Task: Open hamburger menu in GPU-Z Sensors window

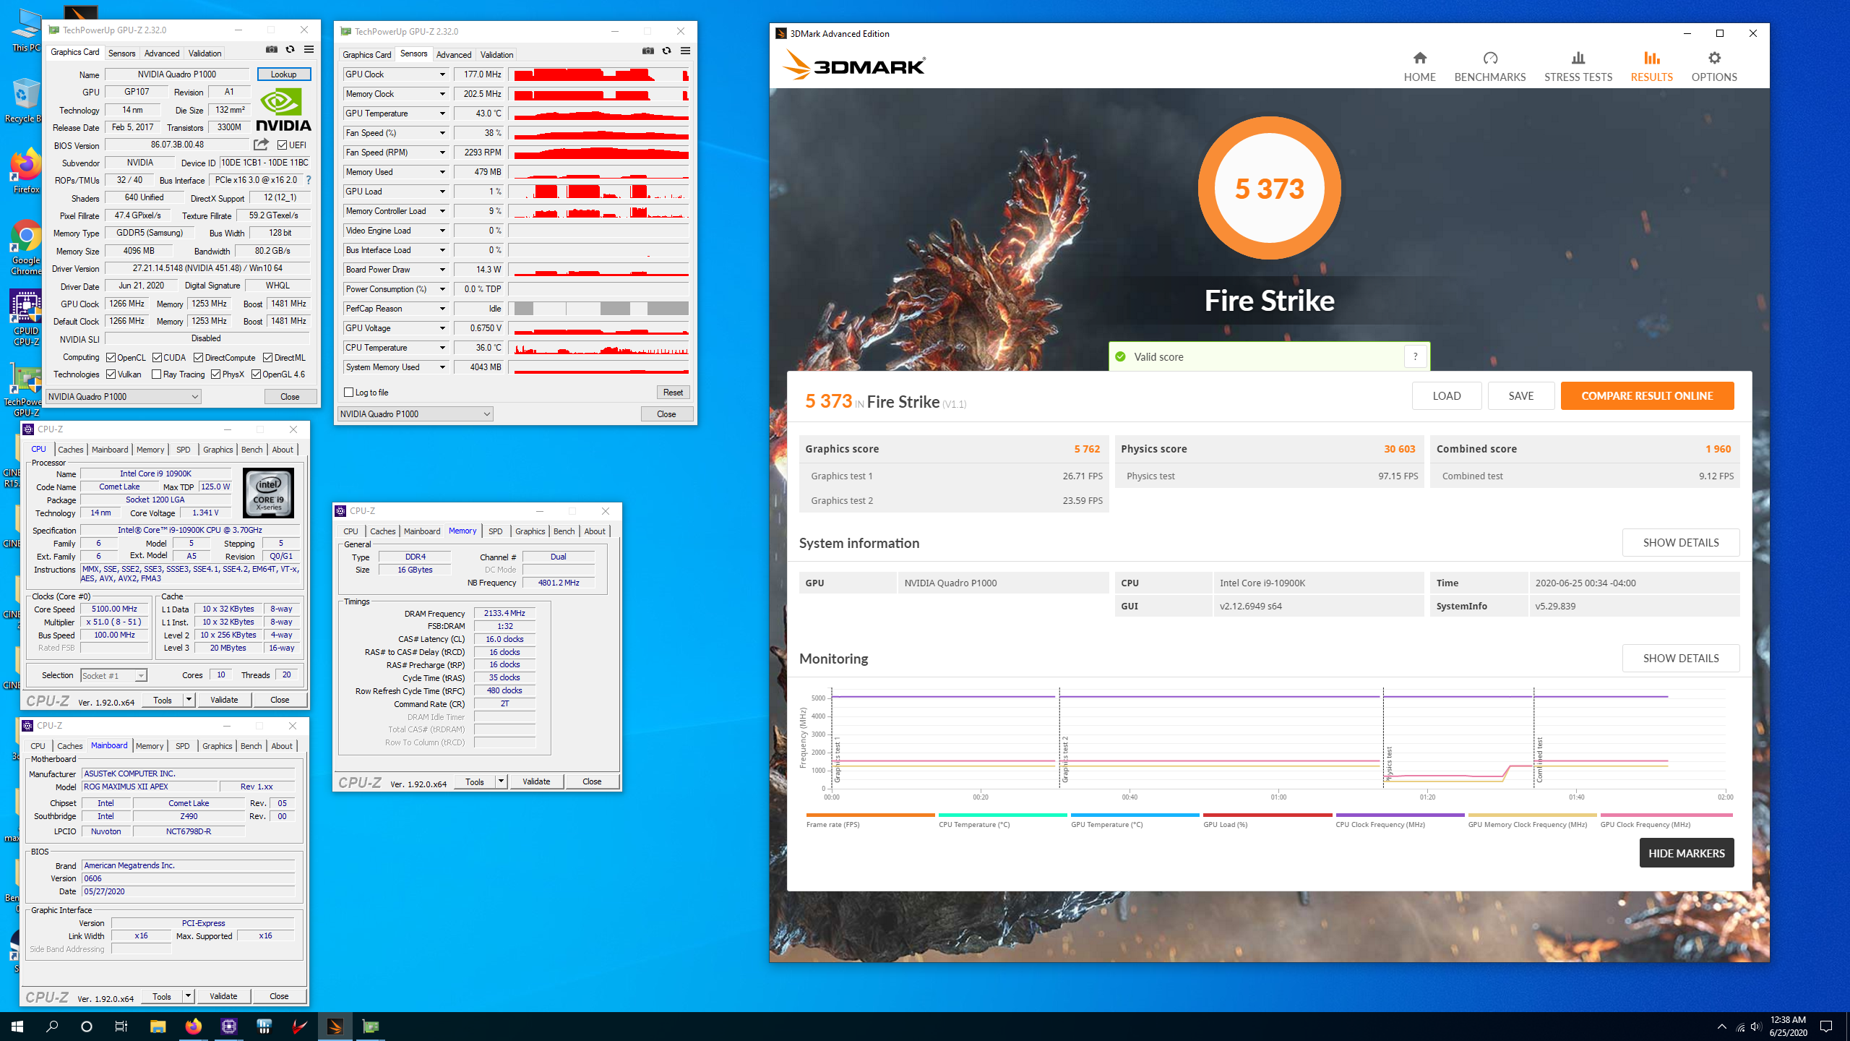Action: pyautogui.click(x=685, y=51)
